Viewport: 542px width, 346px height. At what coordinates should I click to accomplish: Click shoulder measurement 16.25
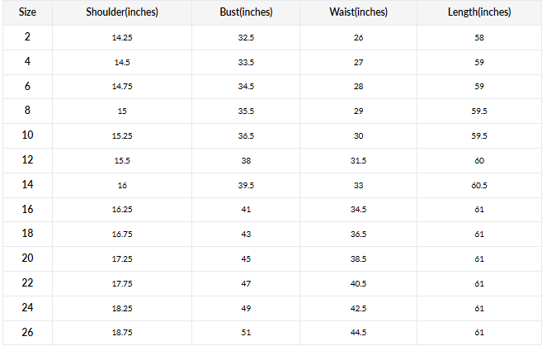click(122, 211)
